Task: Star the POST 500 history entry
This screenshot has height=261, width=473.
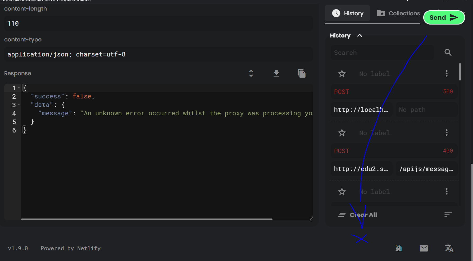Action: click(342, 74)
